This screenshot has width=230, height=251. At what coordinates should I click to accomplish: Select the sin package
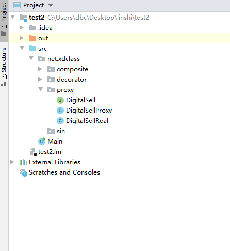click(x=56, y=131)
